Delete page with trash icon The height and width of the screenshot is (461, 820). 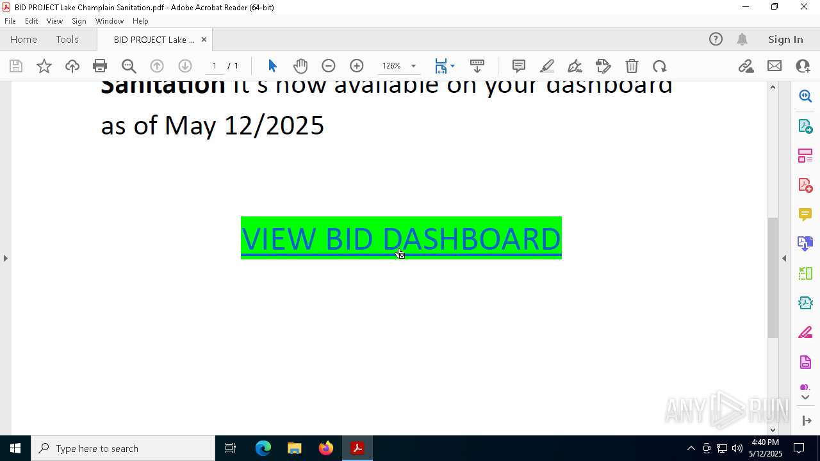[x=632, y=66]
